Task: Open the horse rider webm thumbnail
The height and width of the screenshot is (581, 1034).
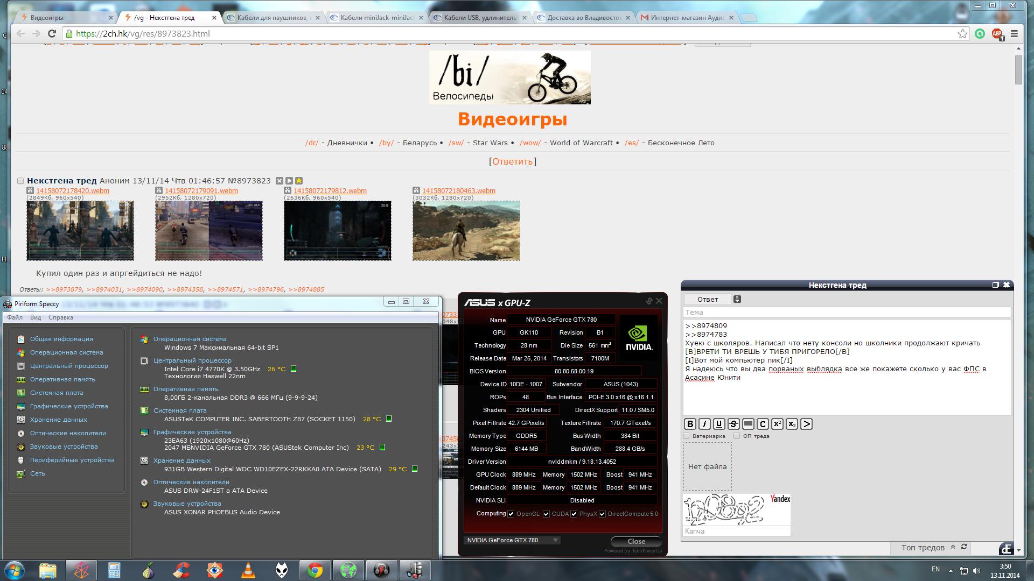Action: click(x=466, y=231)
